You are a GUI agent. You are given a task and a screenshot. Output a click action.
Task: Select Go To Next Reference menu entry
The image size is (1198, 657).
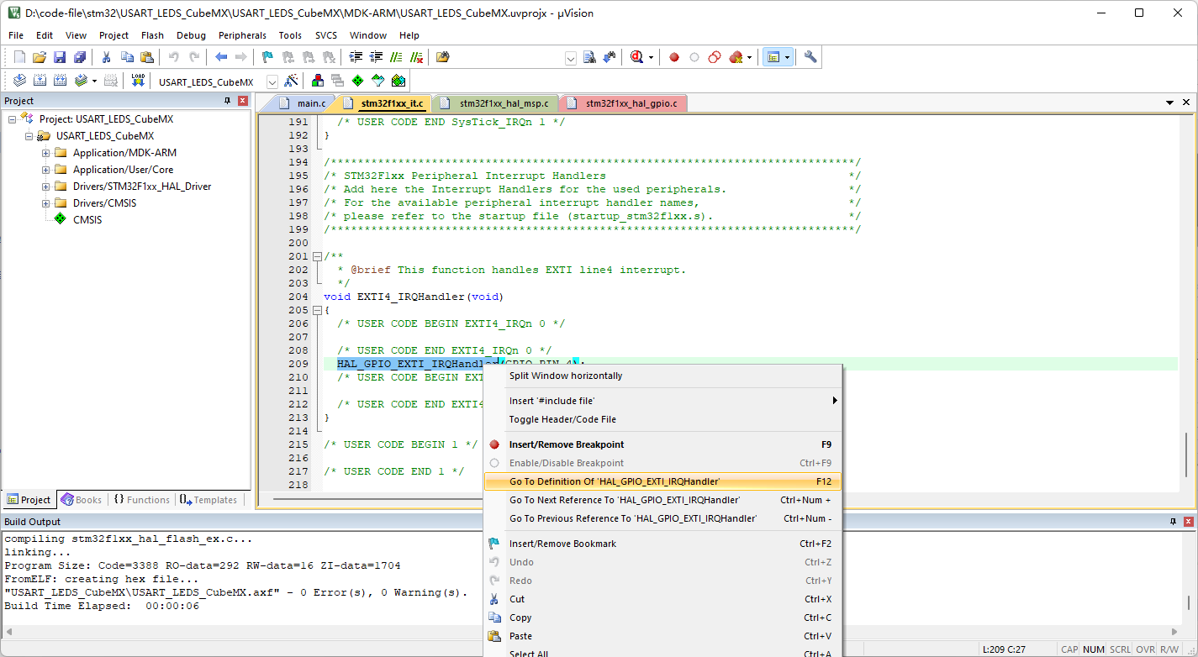click(663, 500)
